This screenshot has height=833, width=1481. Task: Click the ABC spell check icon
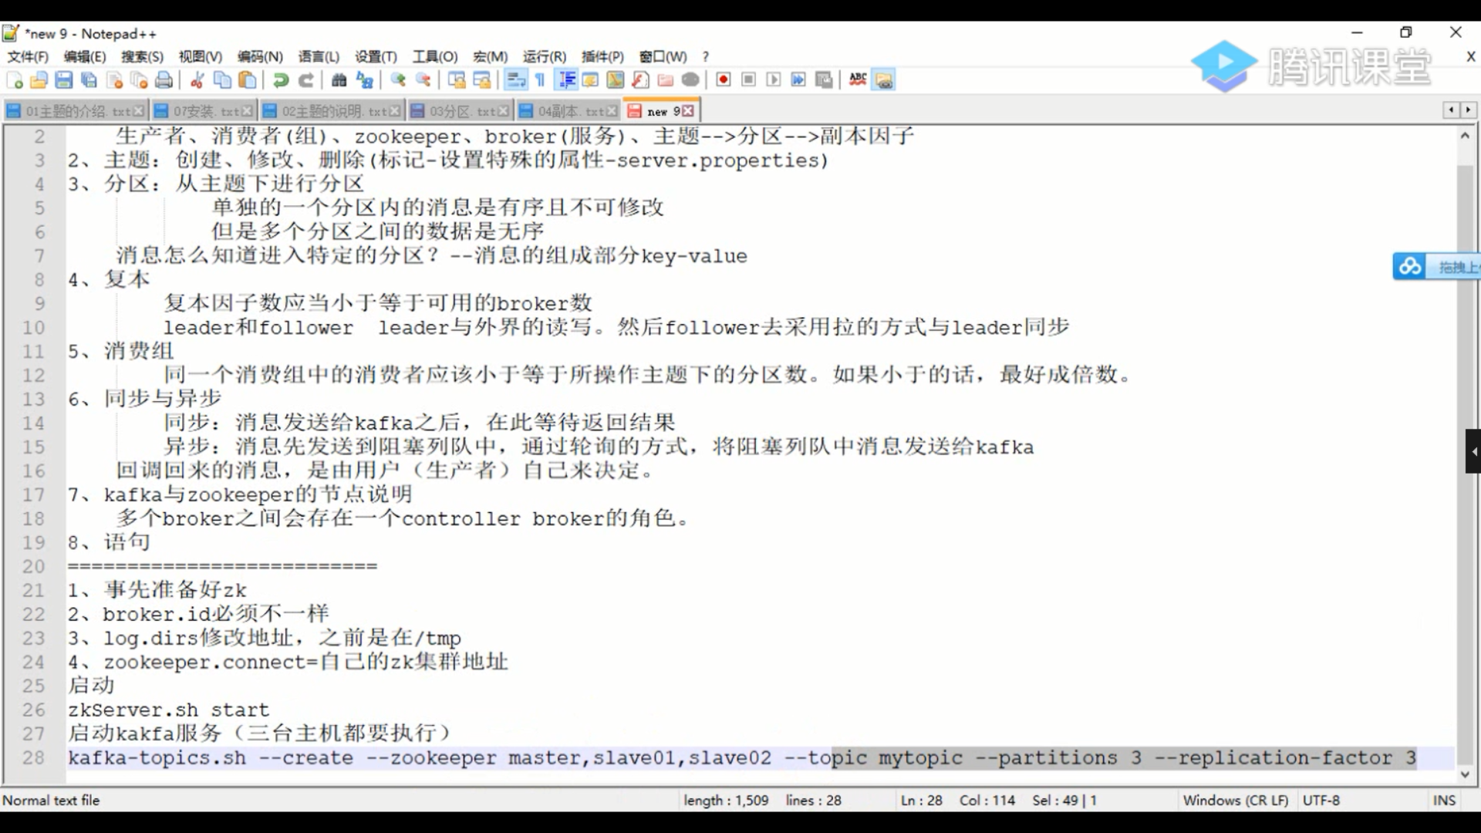click(x=858, y=80)
